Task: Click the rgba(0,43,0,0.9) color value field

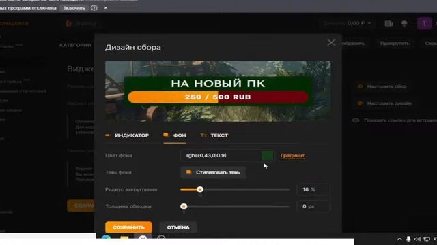Action: point(221,156)
